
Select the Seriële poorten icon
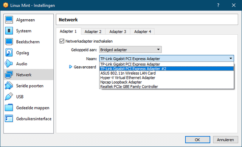(x=9, y=86)
